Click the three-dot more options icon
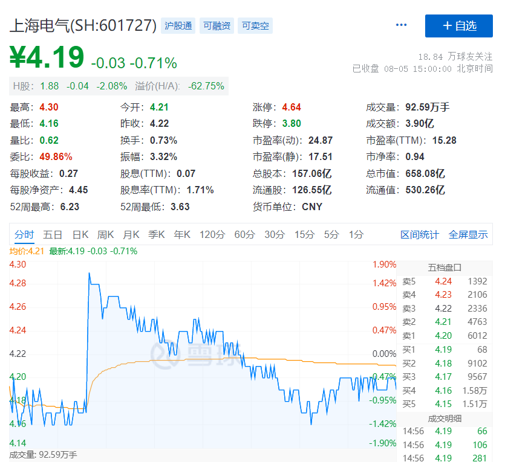Viewport: 505px width, 462px height. pyautogui.click(x=401, y=25)
